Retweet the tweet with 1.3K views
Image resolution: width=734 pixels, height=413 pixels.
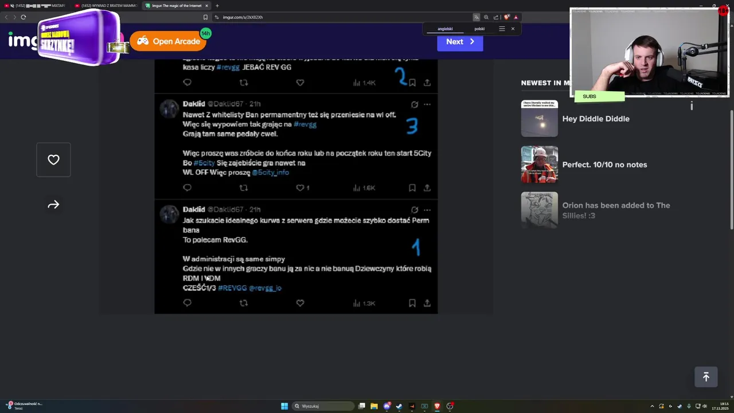(x=243, y=303)
